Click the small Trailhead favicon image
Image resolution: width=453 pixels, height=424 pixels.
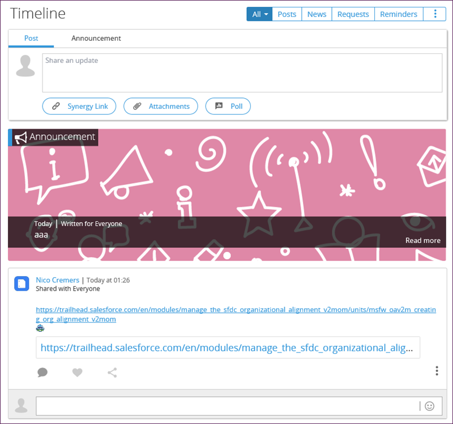point(40,328)
